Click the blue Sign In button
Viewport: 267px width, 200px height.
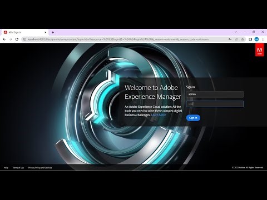193,118
